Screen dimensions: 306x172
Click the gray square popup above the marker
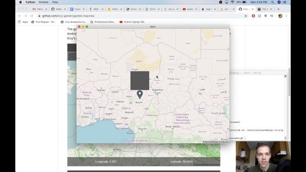click(140, 81)
